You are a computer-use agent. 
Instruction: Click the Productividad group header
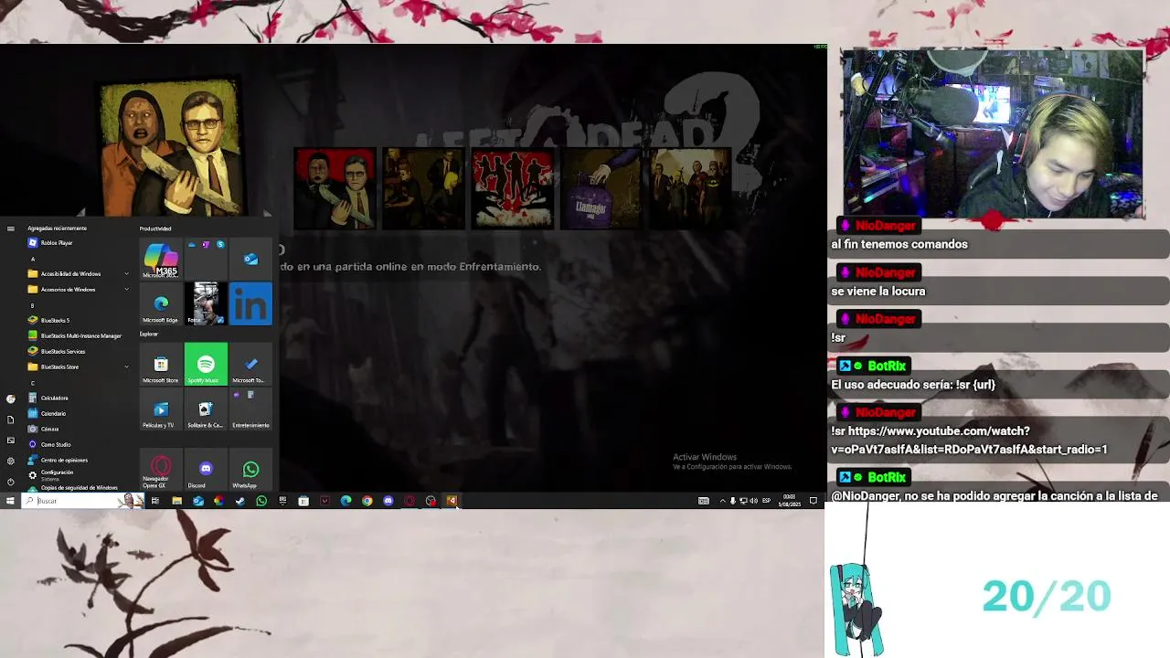point(155,228)
